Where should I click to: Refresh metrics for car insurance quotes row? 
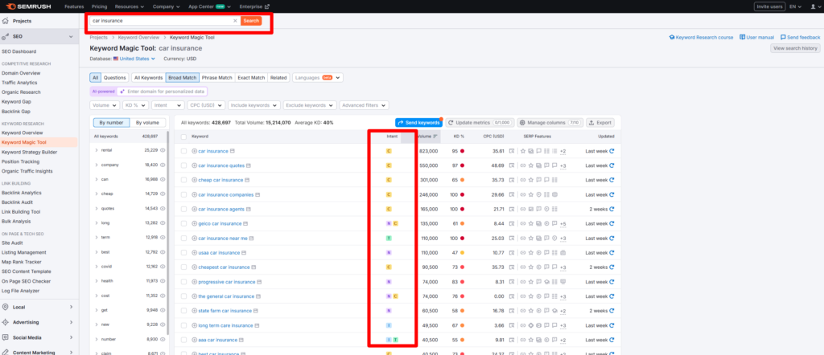(x=612, y=165)
